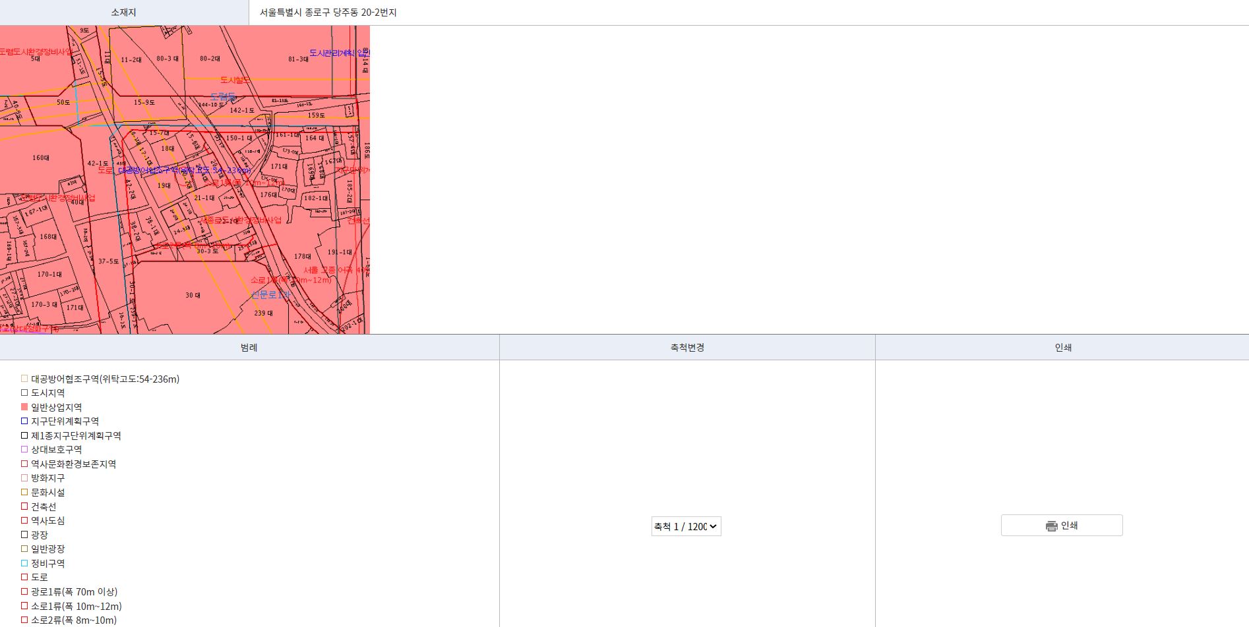1249x627 pixels.
Task: Click the 제1종지구단위계획구역 legend text
Action: [x=76, y=436]
